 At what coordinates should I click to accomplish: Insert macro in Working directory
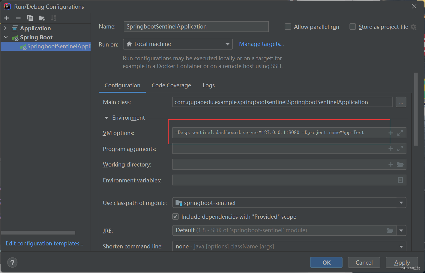click(x=391, y=164)
